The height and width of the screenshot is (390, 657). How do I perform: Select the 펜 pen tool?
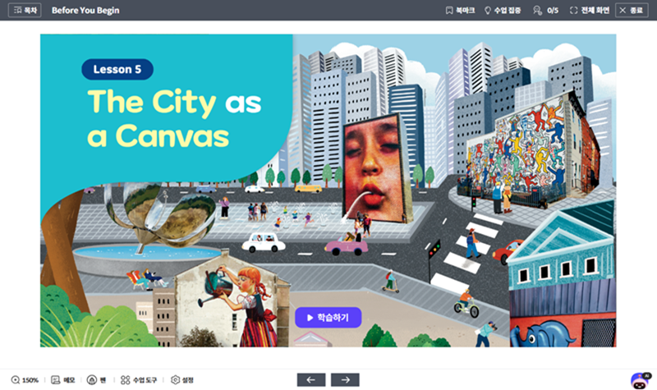[x=96, y=380]
